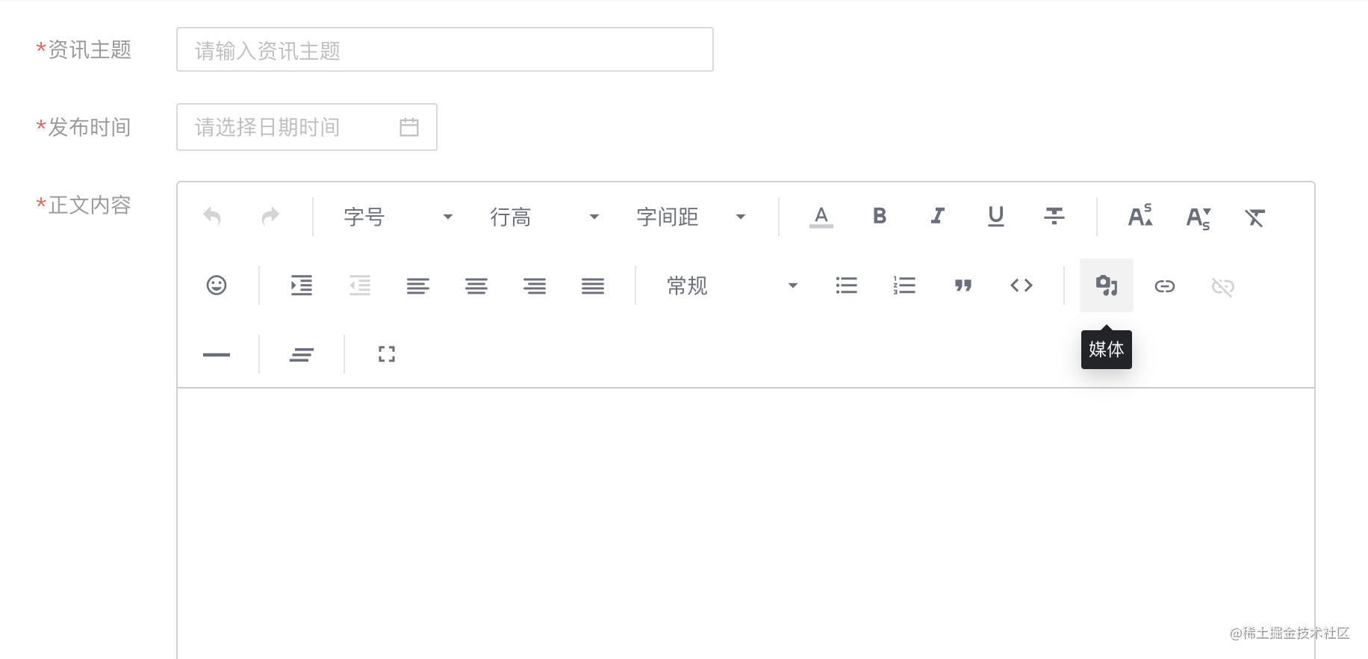
Task: Click the undo arrow icon
Action: click(212, 217)
